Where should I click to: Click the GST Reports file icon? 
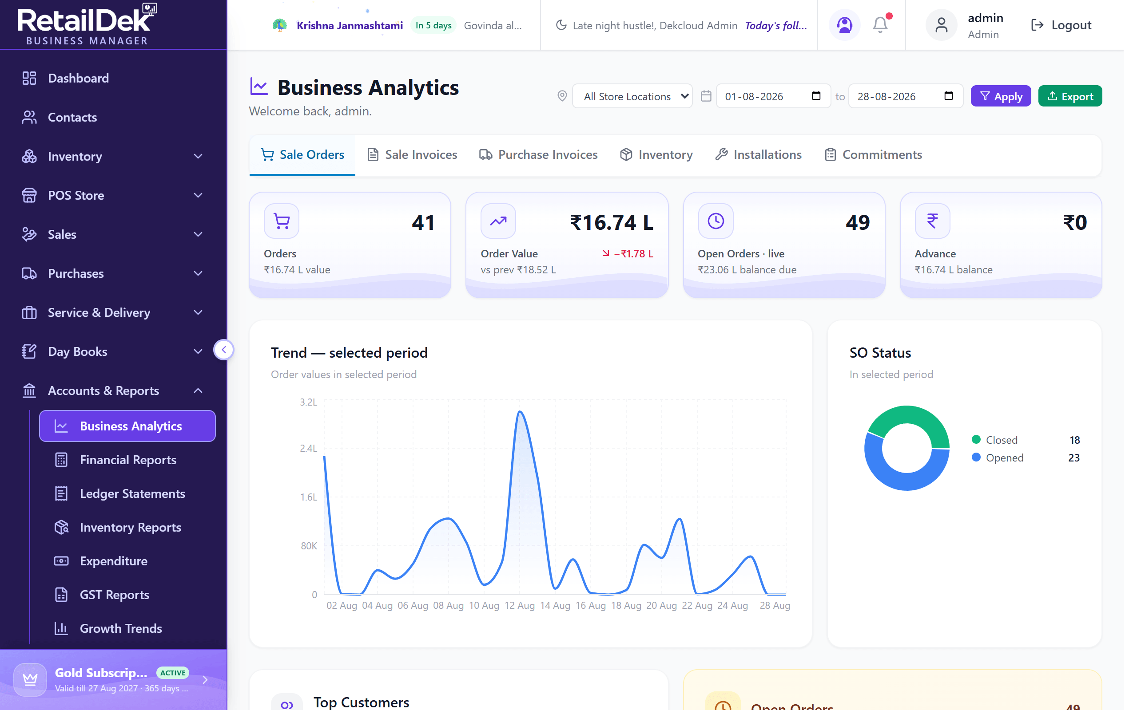coord(61,595)
